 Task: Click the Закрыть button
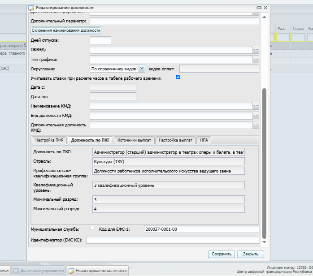[251, 254]
